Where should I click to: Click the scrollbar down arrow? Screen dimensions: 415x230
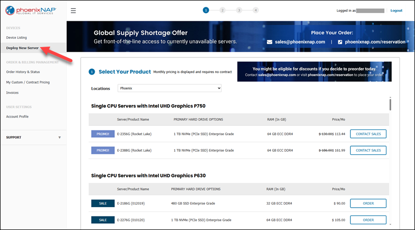390,224
